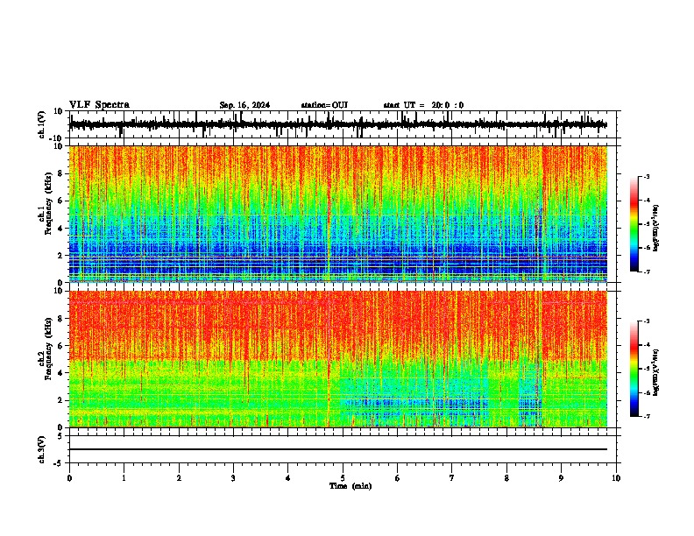The width and height of the screenshot is (694, 536).
Task: Click the ch.2 spectrogram color scale bar
Action: pos(634,369)
